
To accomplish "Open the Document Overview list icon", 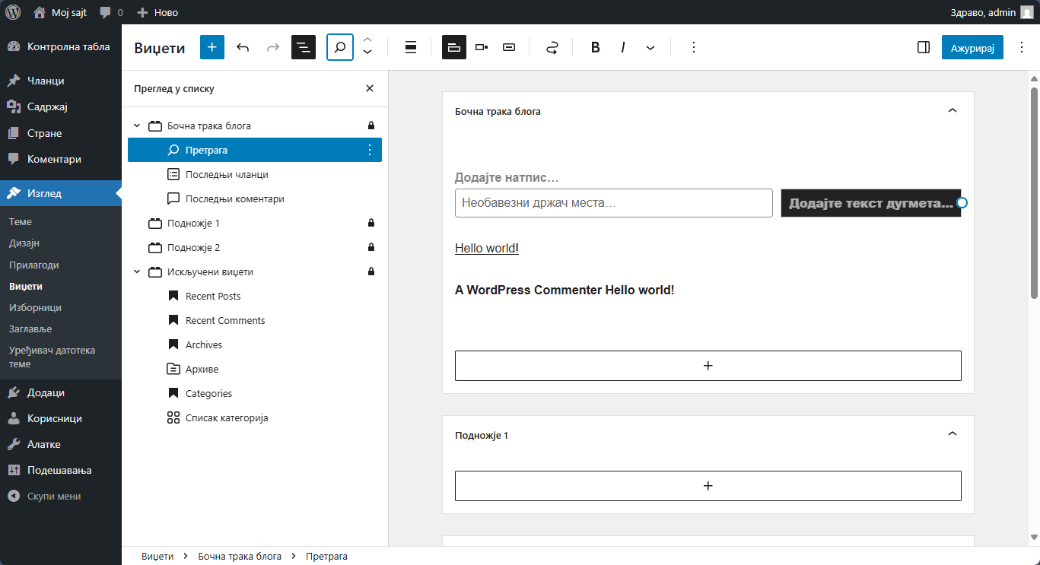I will pyautogui.click(x=303, y=47).
